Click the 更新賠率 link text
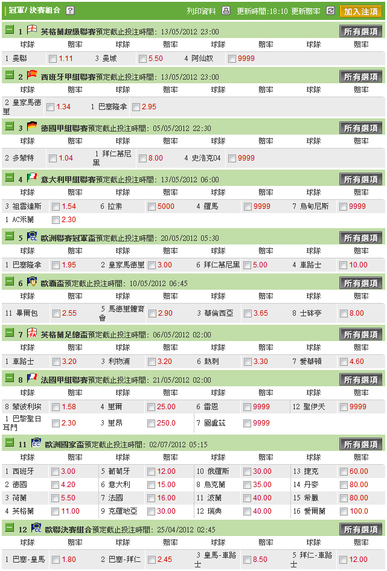387x571 pixels. (x=306, y=11)
